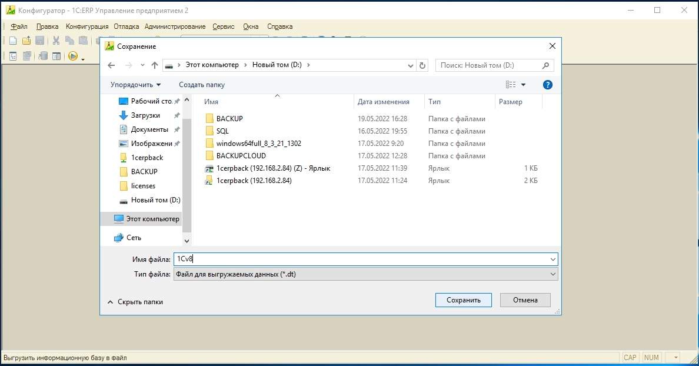Expand the address bar history dropdown
Viewport: 699px width, 366px height.
[411, 65]
